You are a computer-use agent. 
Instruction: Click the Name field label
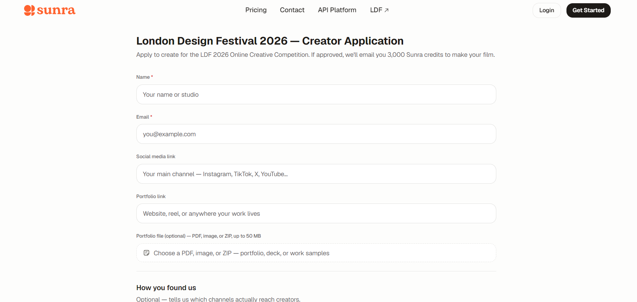pos(145,77)
